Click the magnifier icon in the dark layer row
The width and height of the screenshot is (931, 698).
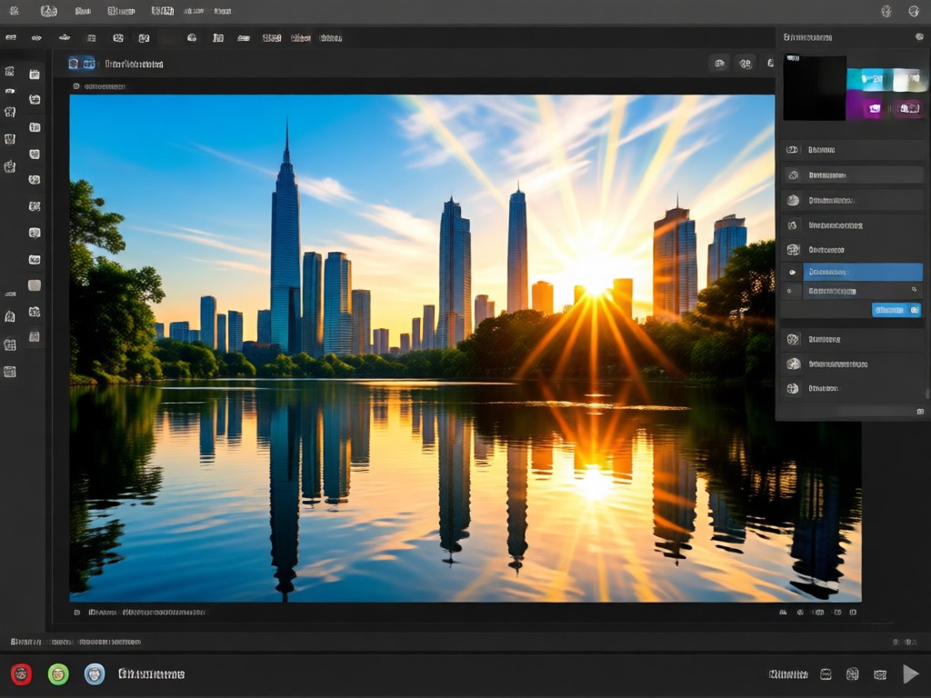pos(915,290)
